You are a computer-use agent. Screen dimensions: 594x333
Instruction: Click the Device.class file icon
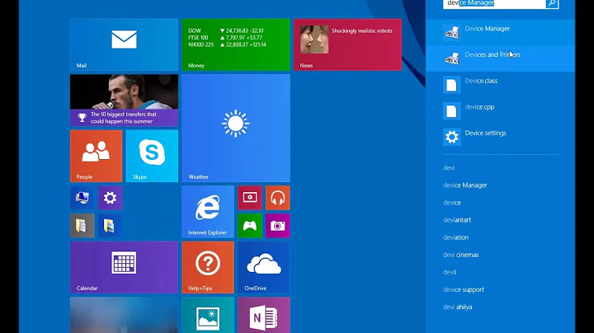(x=452, y=84)
